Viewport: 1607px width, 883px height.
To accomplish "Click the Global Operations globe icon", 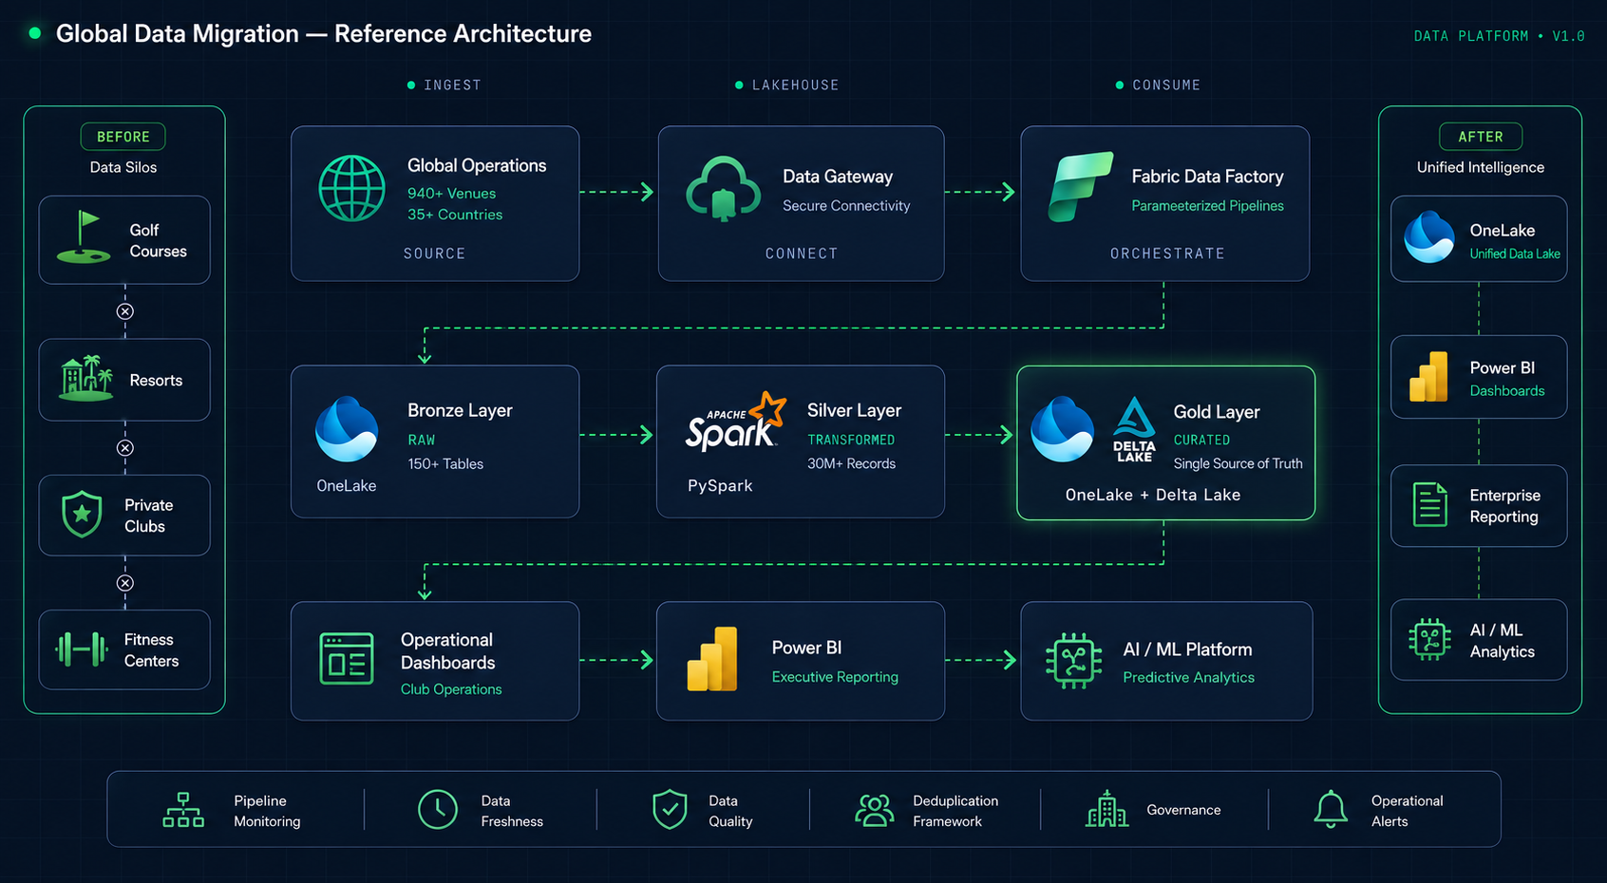I will click(x=352, y=189).
